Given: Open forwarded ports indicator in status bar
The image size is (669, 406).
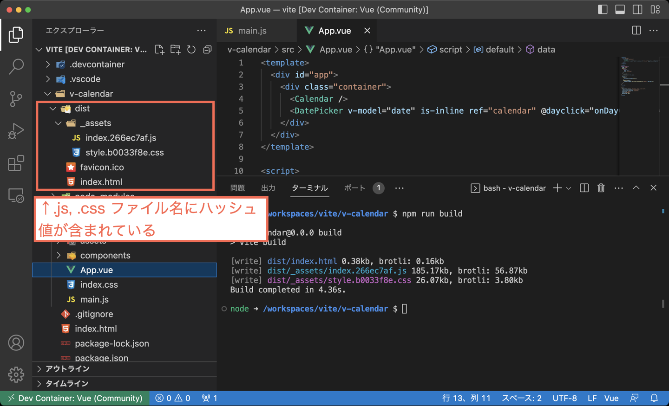Looking at the screenshot, I should 210,398.
